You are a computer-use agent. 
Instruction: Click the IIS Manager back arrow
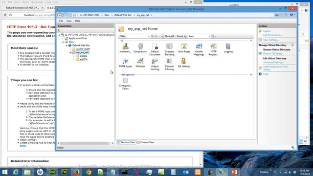(x=60, y=15)
